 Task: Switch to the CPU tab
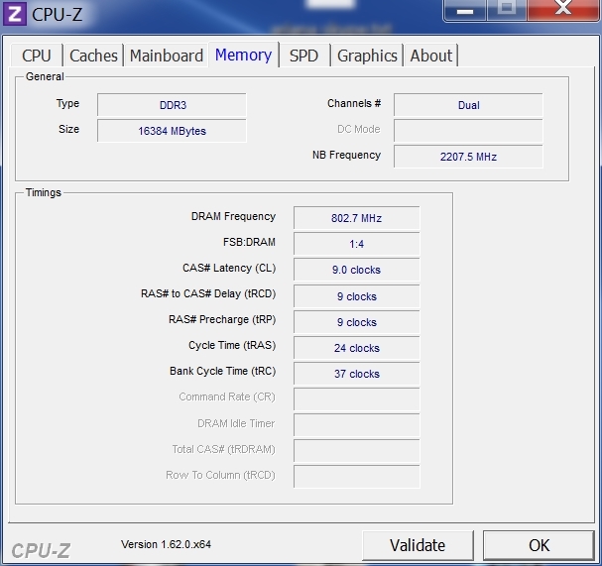(x=37, y=56)
